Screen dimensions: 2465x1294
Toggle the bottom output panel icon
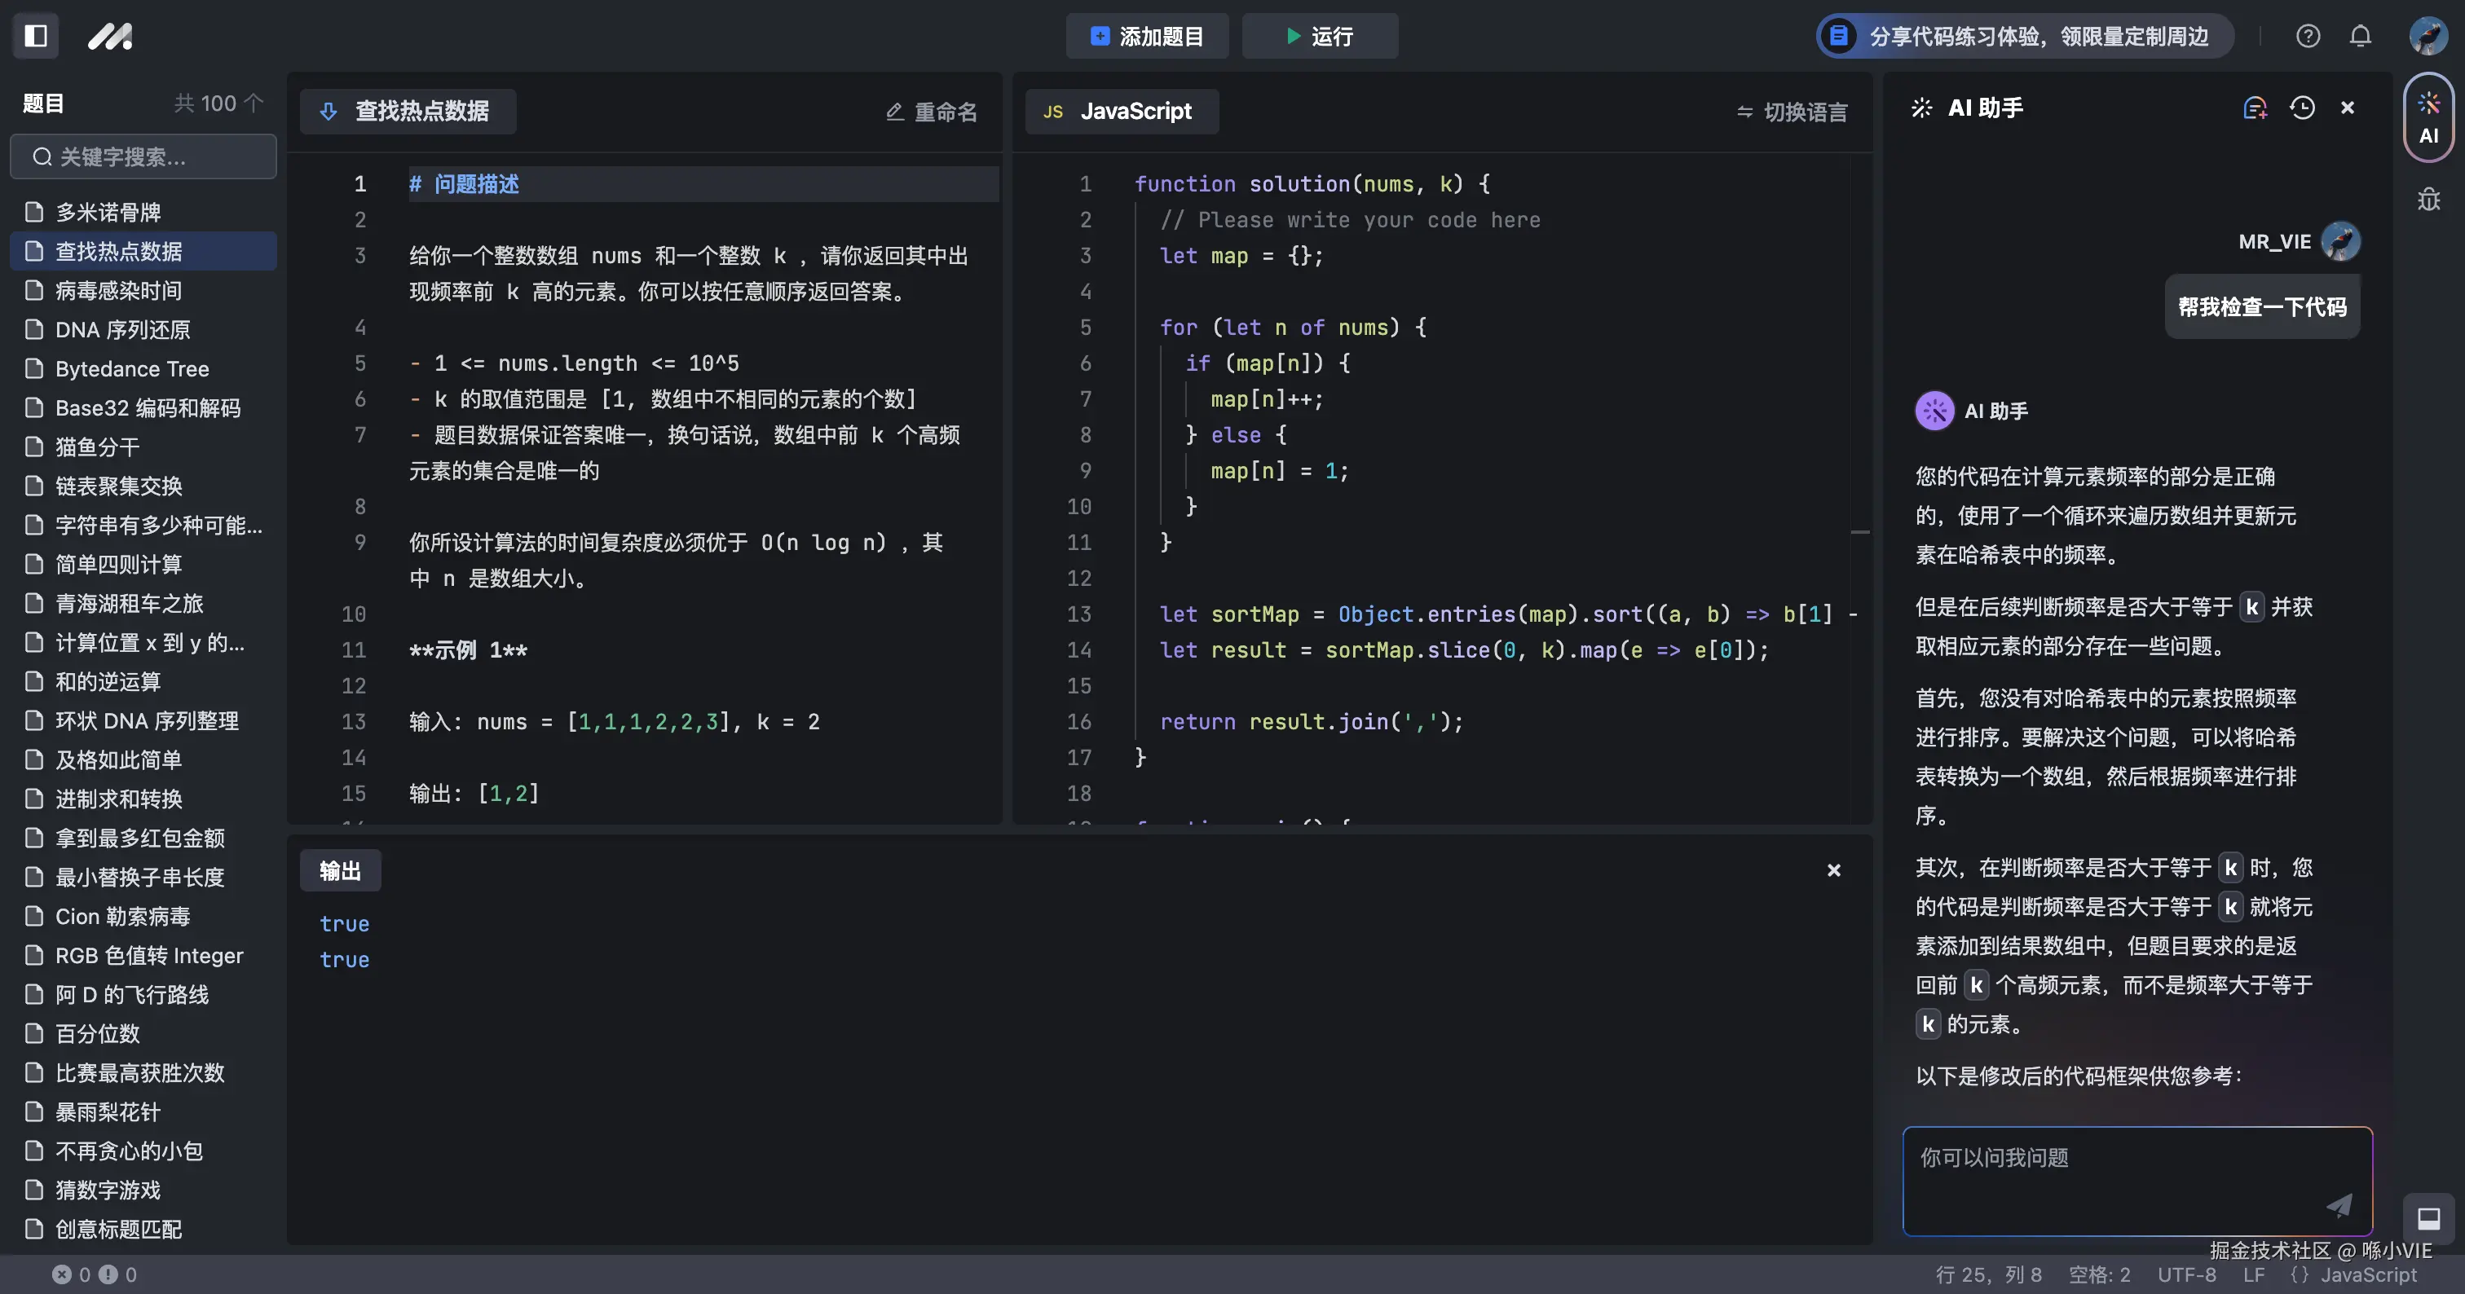(x=2428, y=1218)
